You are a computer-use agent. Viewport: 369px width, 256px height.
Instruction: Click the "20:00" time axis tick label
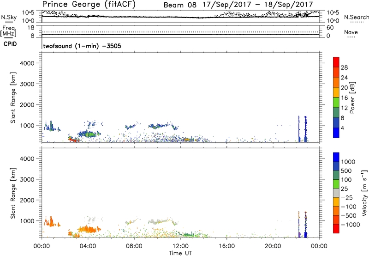pyautogui.click(x=273, y=246)
